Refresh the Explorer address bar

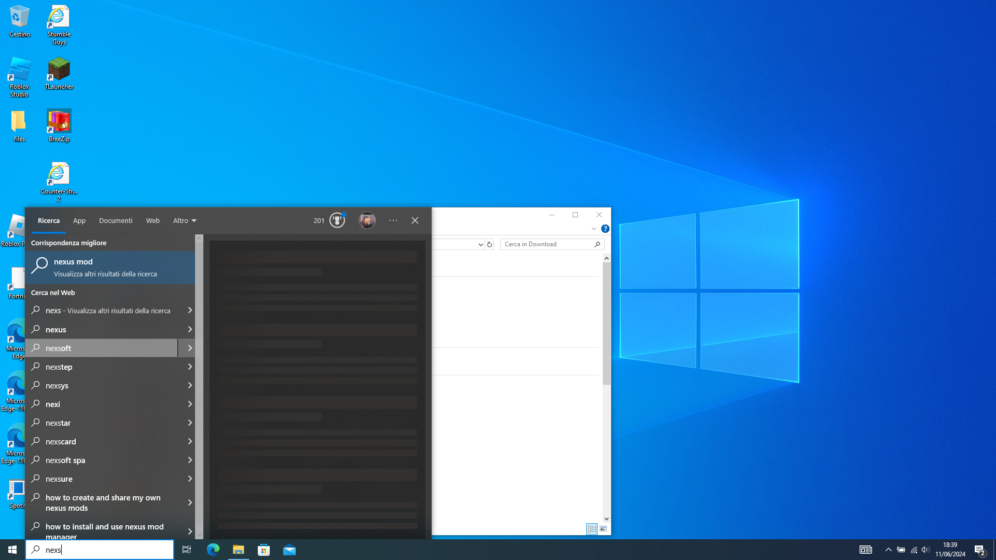tap(489, 244)
